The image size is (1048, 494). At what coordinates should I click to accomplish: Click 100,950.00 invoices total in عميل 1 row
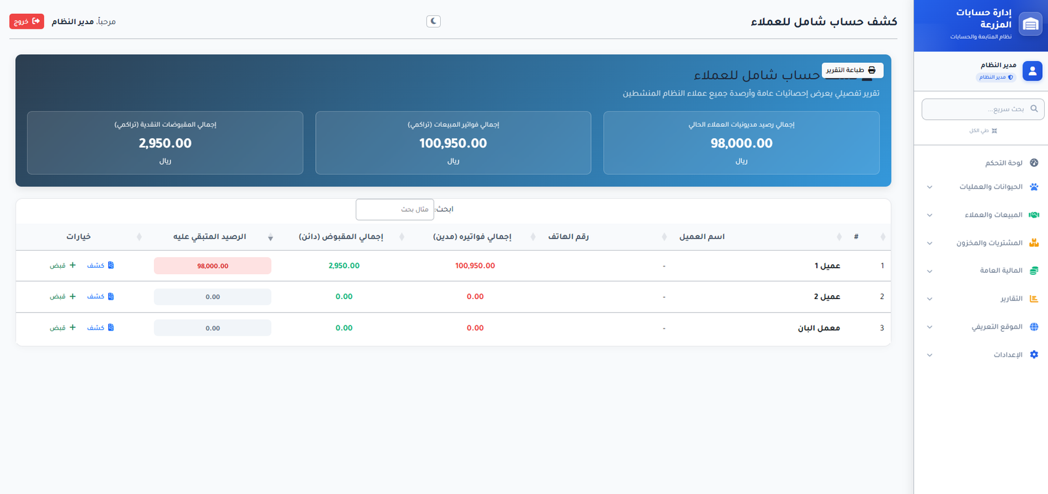click(x=475, y=266)
